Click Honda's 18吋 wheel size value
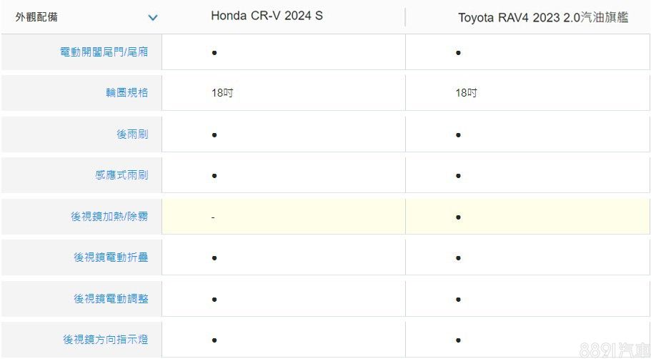 click(222, 93)
